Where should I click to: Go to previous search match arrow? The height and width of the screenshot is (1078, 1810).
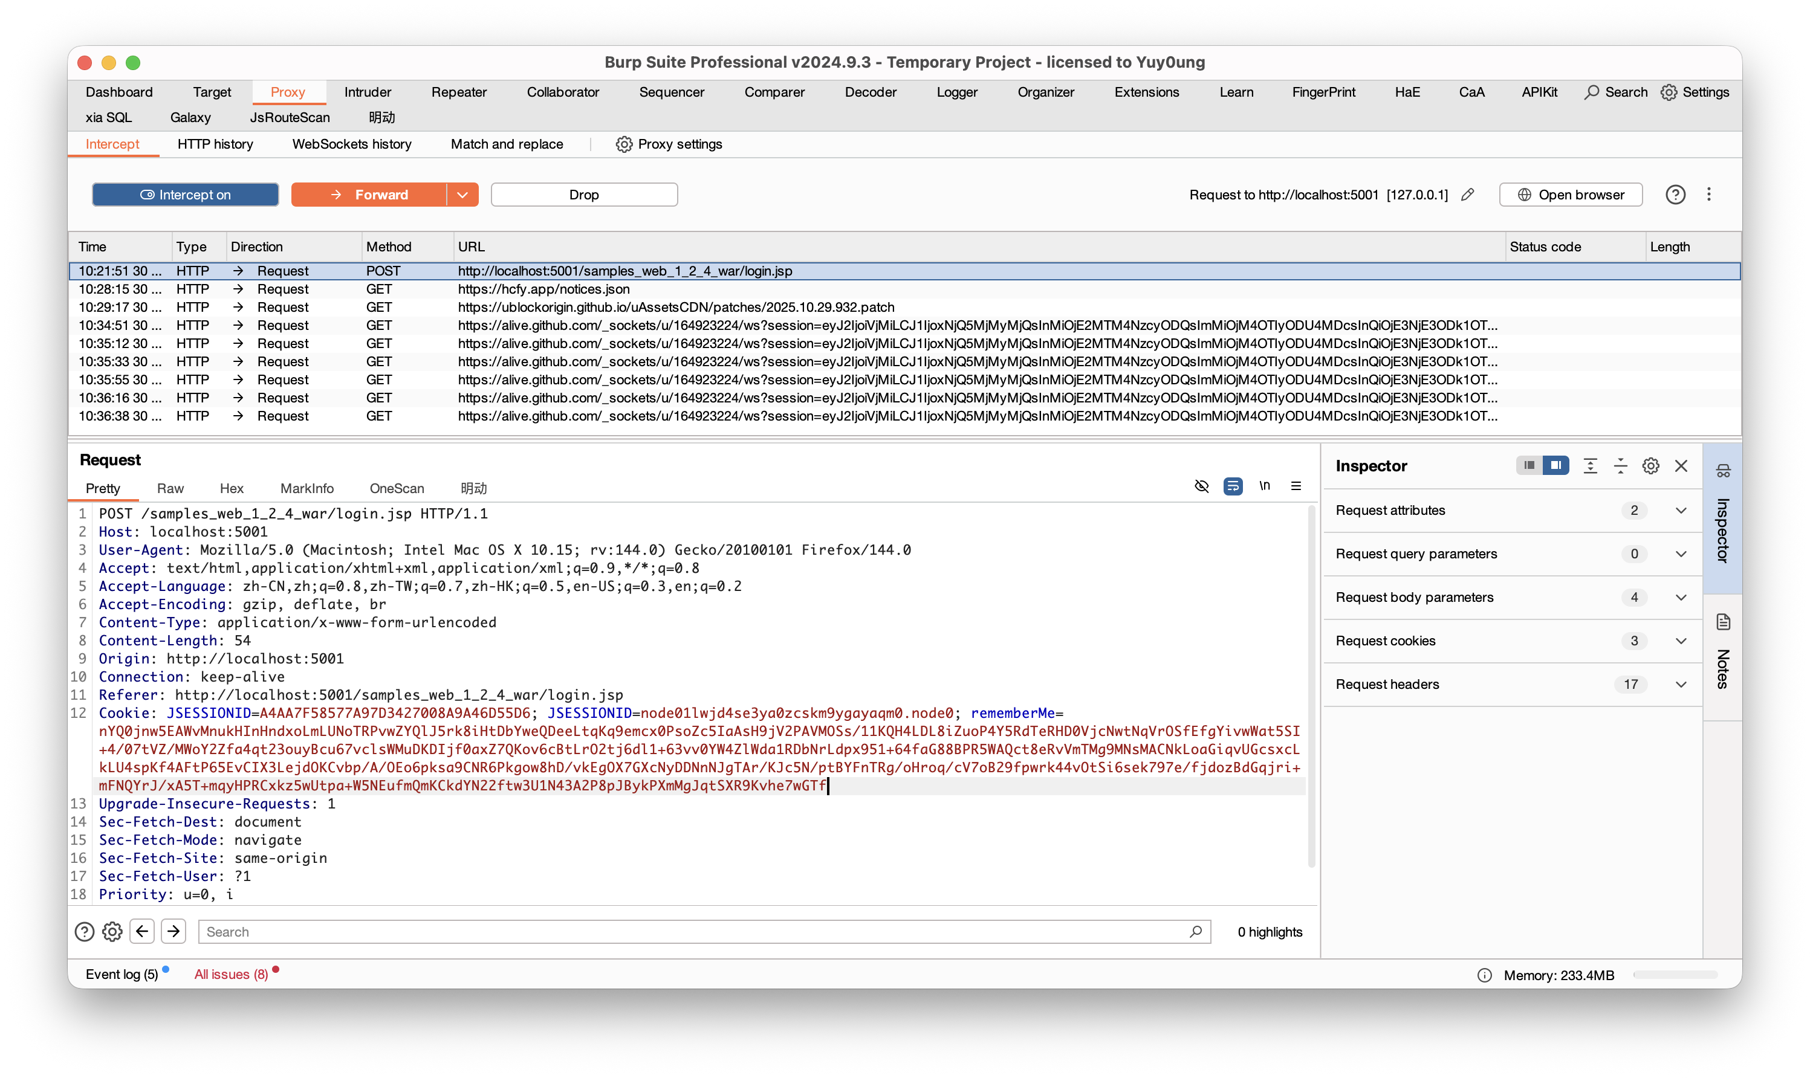click(x=143, y=931)
